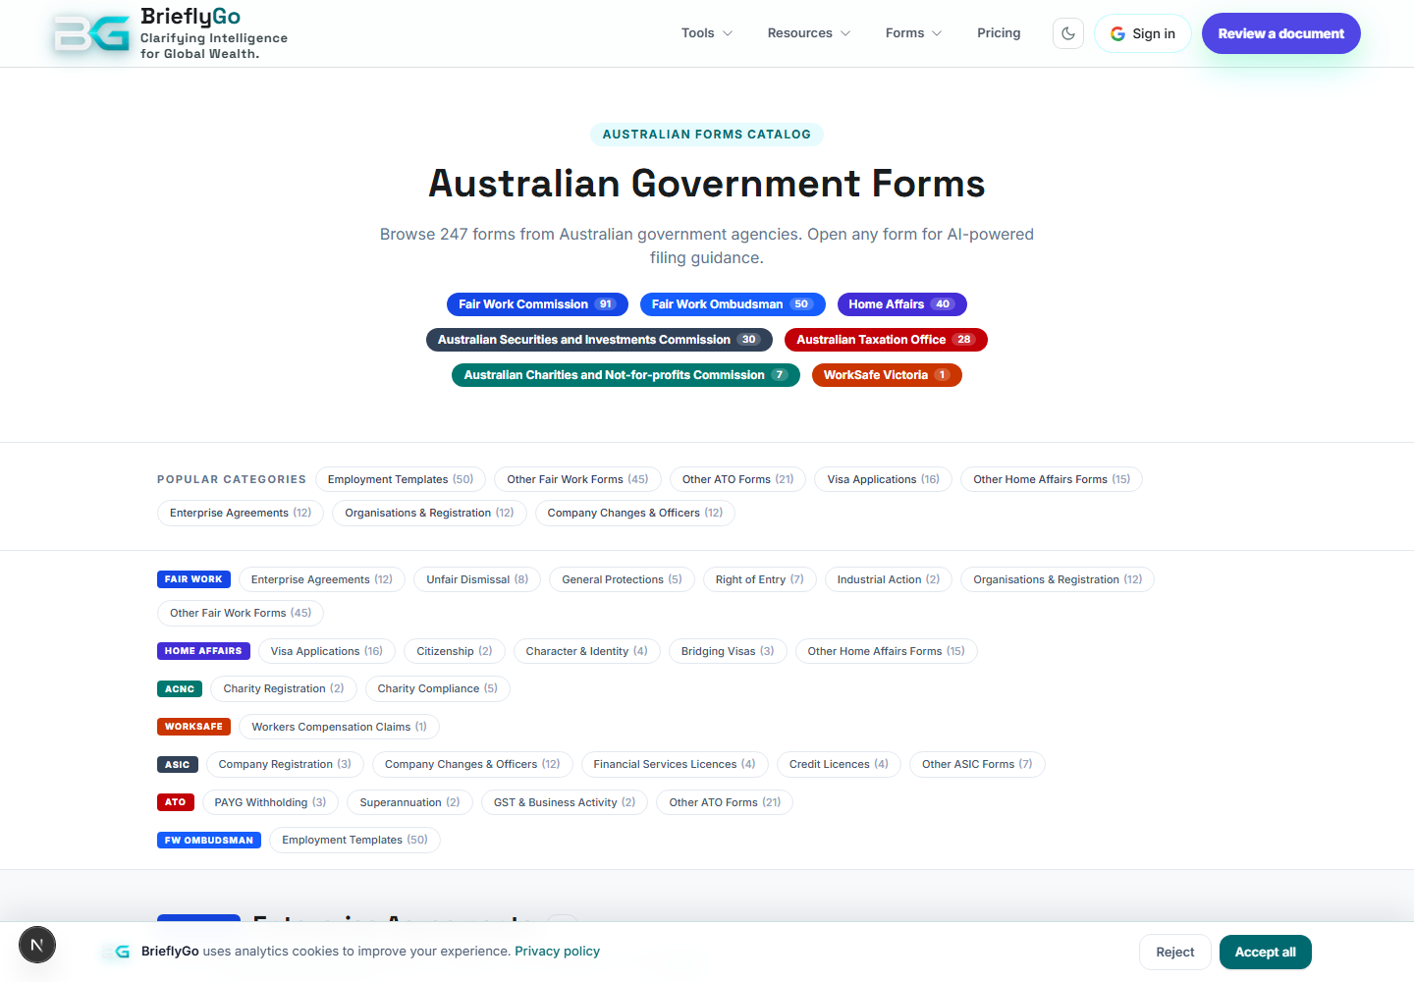Click the Next.js N badge icon

[x=37, y=946]
